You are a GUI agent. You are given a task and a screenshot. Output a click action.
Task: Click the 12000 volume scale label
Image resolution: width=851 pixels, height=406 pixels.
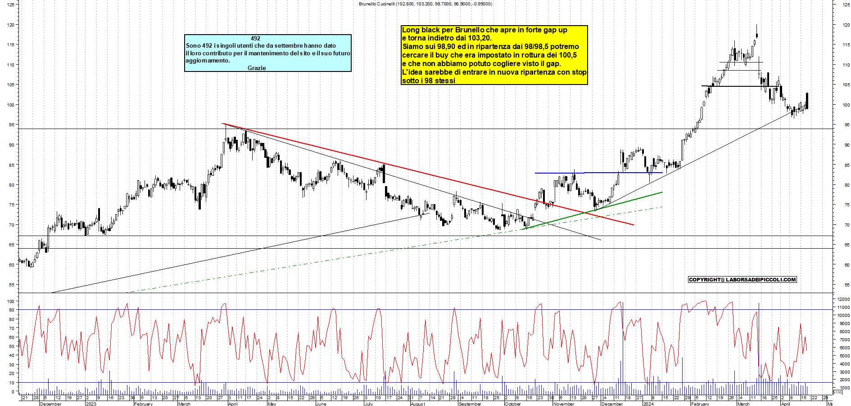(843, 299)
